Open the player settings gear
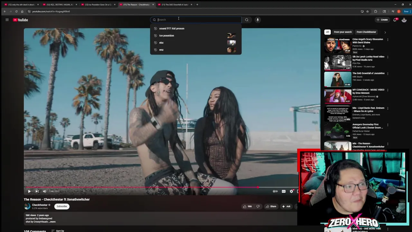412x232 pixels. (291, 191)
